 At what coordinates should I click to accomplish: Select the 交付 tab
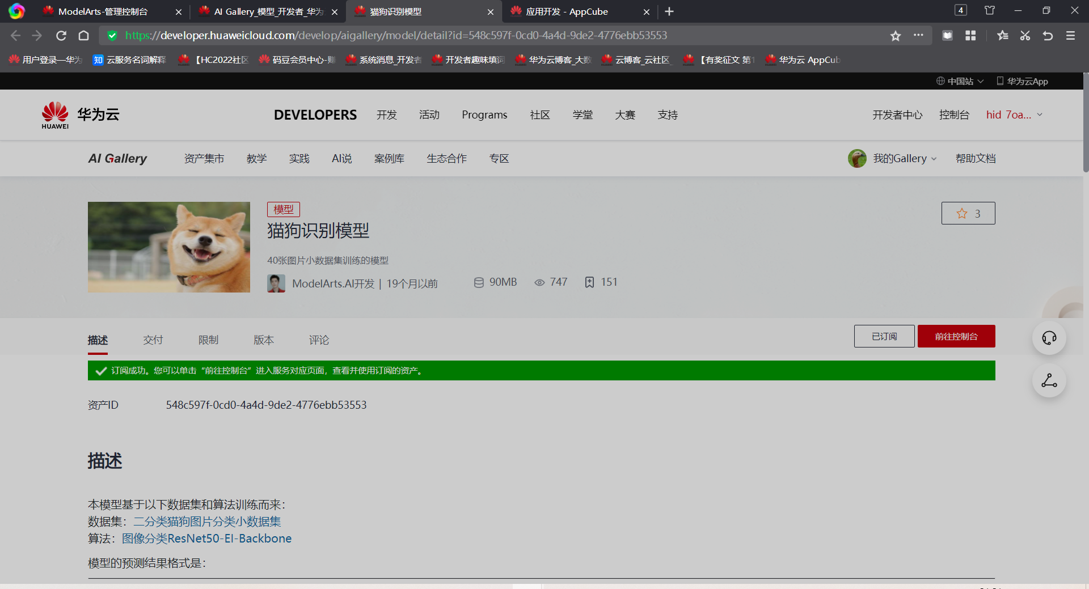point(153,340)
